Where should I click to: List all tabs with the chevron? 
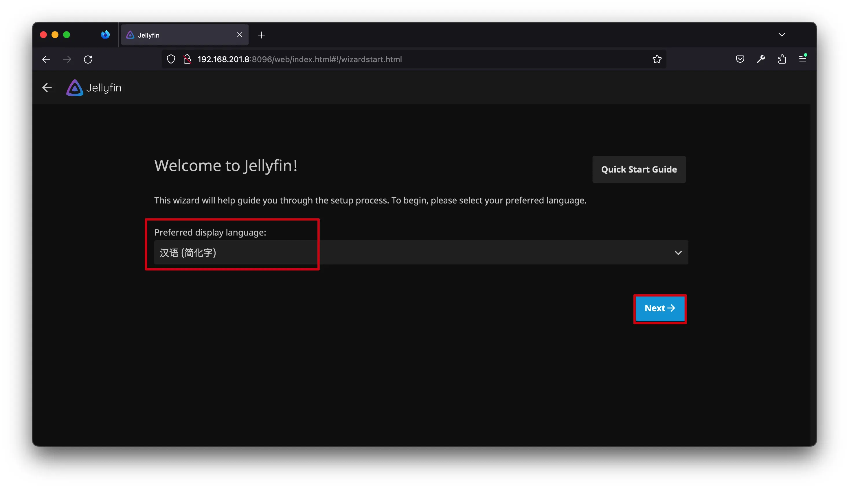[x=782, y=35]
